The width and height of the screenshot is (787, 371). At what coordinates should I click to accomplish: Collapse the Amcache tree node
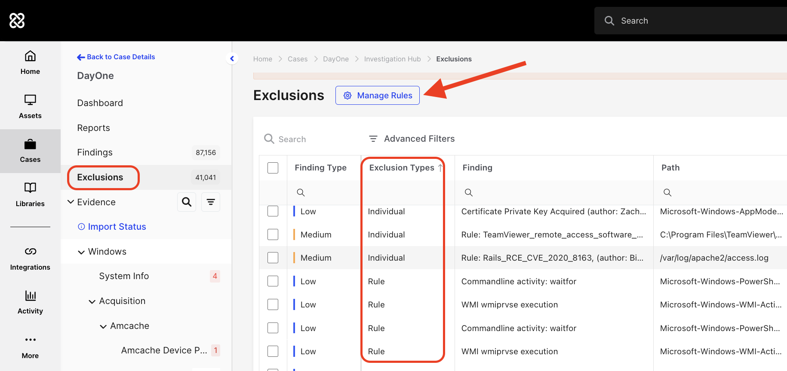click(103, 326)
